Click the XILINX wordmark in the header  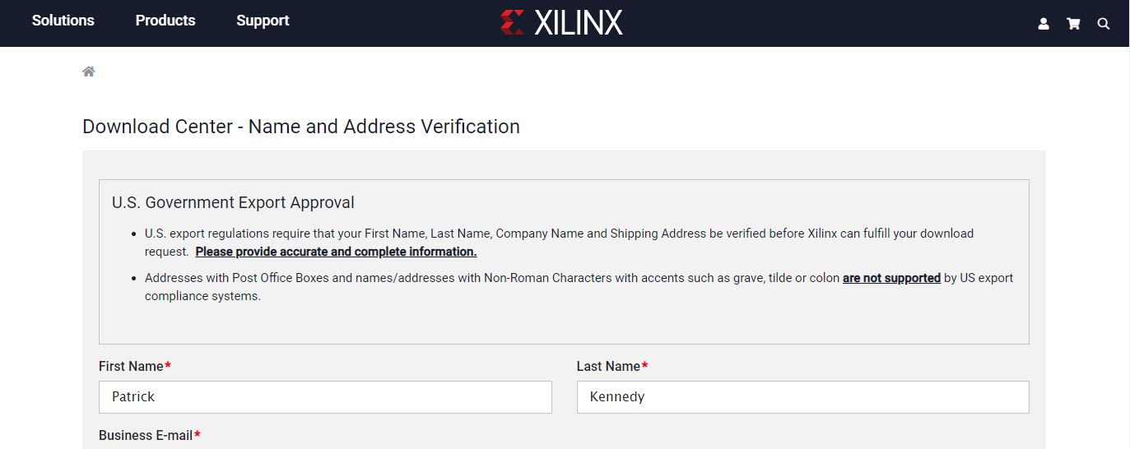tap(578, 22)
